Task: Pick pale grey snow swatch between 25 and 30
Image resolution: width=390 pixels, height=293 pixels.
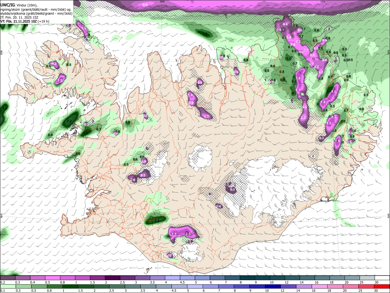Action: click(x=367, y=278)
